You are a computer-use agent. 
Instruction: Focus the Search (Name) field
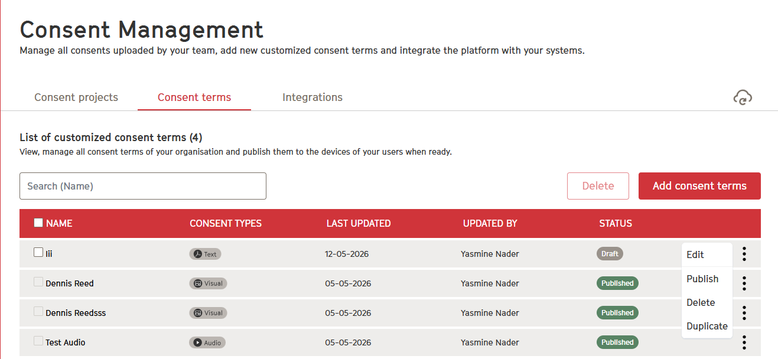point(143,186)
